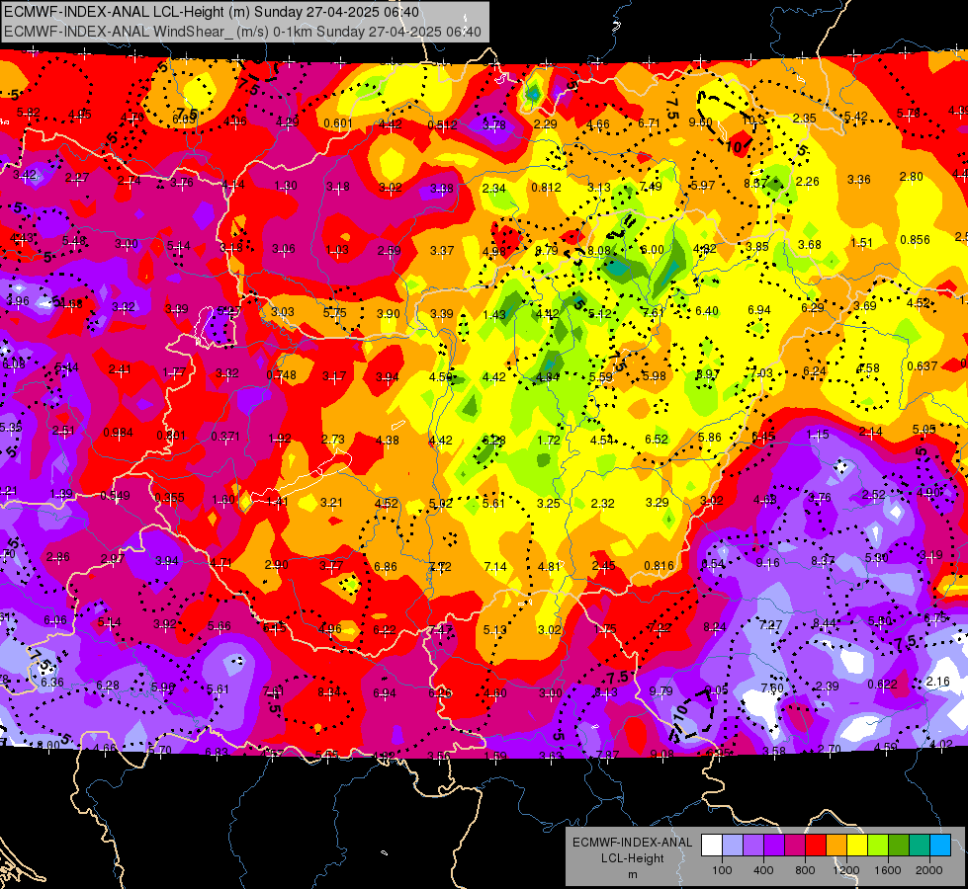The height and width of the screenshot is (889, 968).
Task: Click the wind shear value 6.52
Action: pos(657,439)
